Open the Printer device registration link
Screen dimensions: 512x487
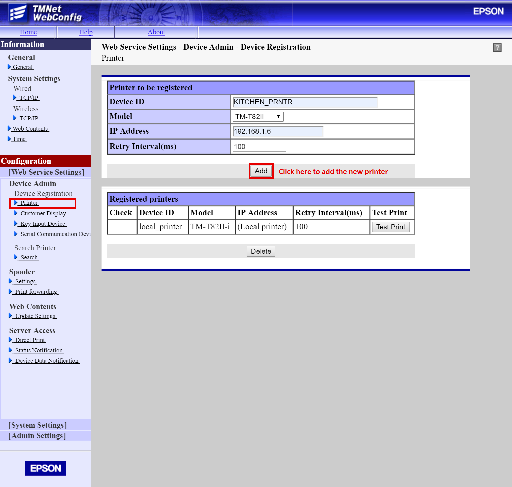[x=29, y=203]
